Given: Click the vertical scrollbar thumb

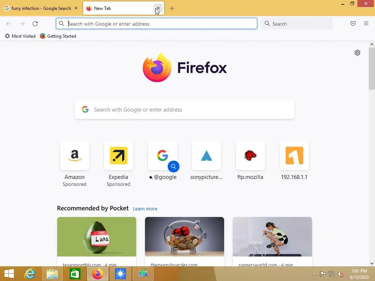Looking at the screenshot, I should point(372,68).
